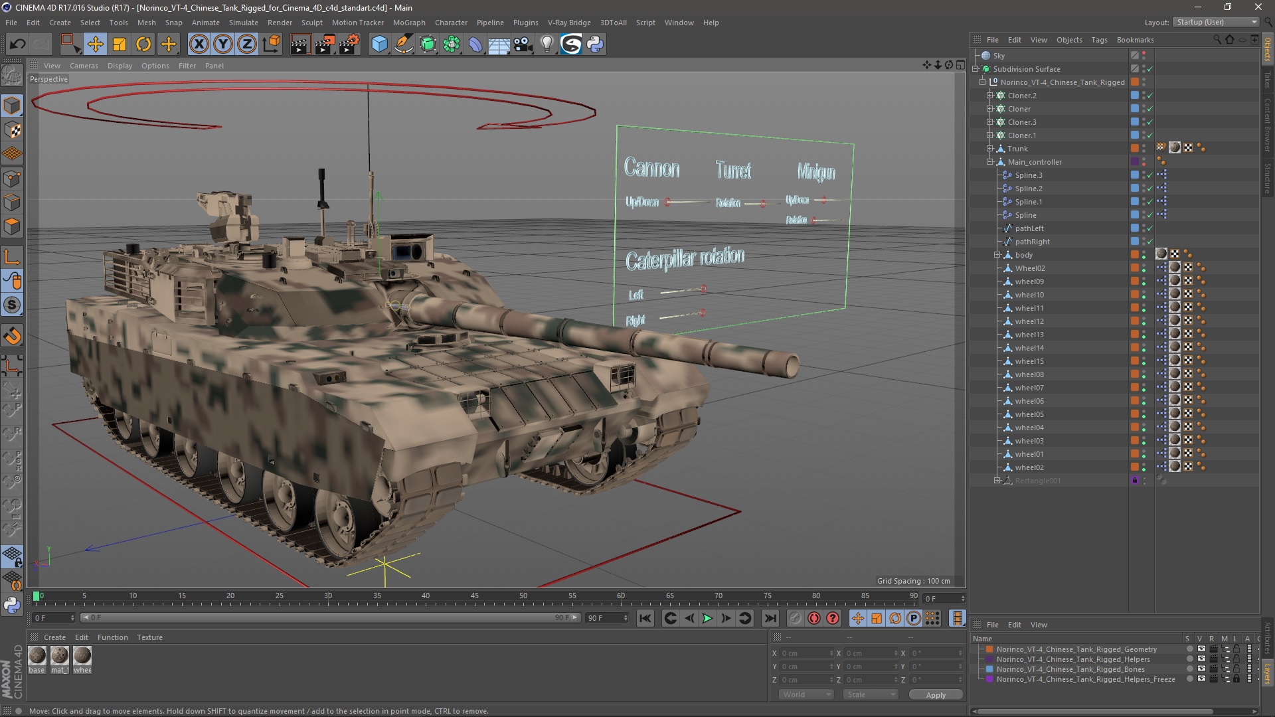Select the Move tool
Image resolution: width=1275 pixels, height=717 pixels.
click(95, 44)
